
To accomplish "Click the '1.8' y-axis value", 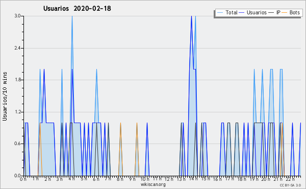I will [17, 80].
